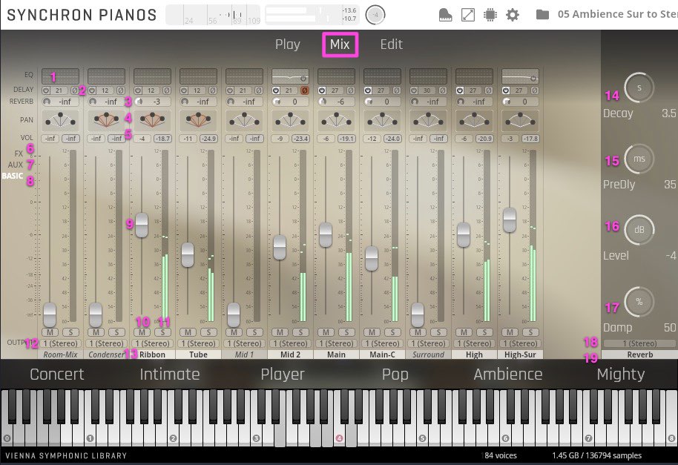678x465 pixels.
Task: Click the PreDly knob in reverb panel
Action: (639, 159)
